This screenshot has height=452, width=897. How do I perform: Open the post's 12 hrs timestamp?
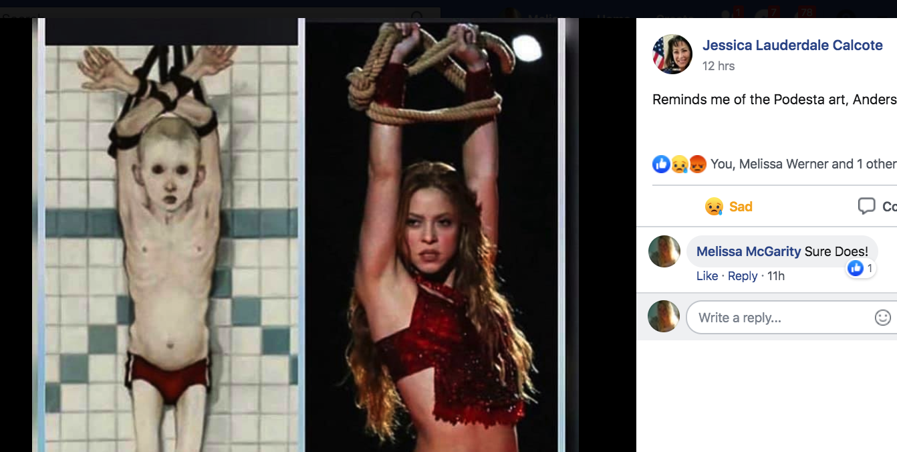tap(719, 66)
